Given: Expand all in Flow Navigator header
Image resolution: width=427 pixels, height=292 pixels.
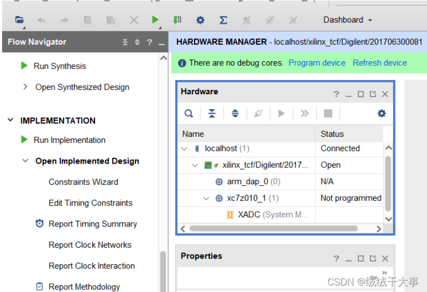Looking at the screenshot, I should coord(137,42).
